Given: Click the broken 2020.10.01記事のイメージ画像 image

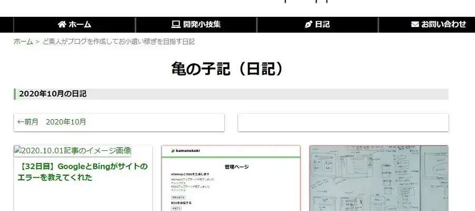Looking at the screenshot, I should [72, 151].
